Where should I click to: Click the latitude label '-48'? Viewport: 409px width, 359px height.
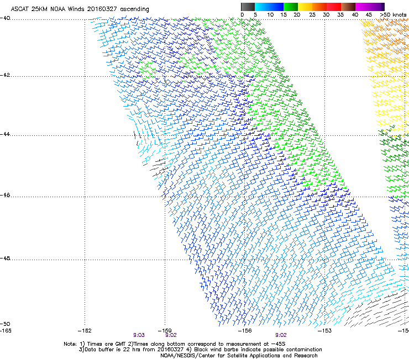[5, 258]
